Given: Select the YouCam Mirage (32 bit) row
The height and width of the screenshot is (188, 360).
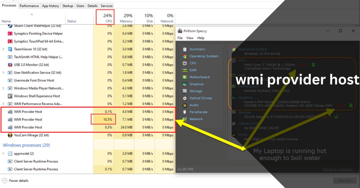Looking at the screenshot, I should [x=88, y=135].
